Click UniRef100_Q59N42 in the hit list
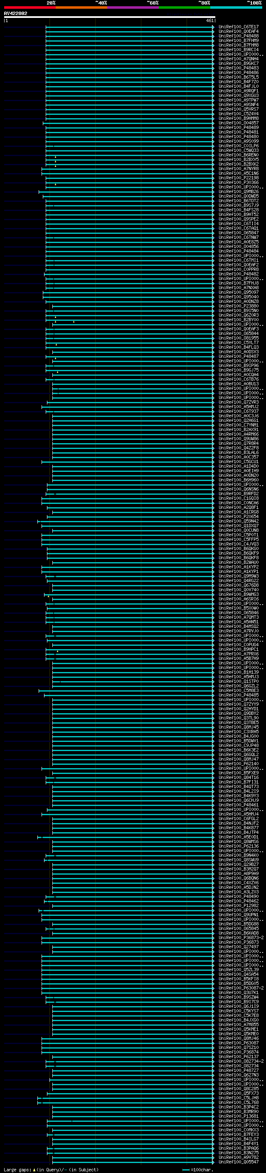 (238, 521)
